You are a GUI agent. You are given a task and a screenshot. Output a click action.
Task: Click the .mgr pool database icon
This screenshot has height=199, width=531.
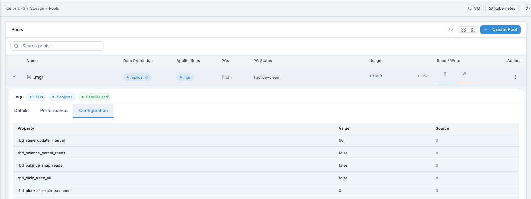pos(29,77)
